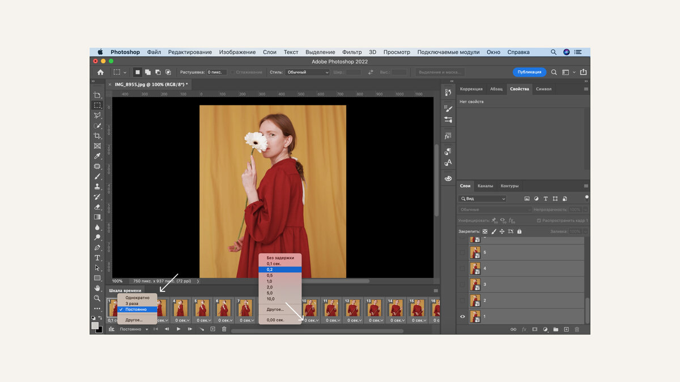Viewport: 680px width, 382px height.
Task: Select 'Однократно' loop option
Action: 137,298
